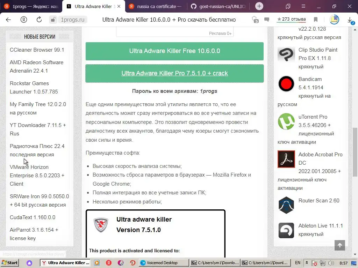Jump to top with the up-arrow button

point(340,245)
